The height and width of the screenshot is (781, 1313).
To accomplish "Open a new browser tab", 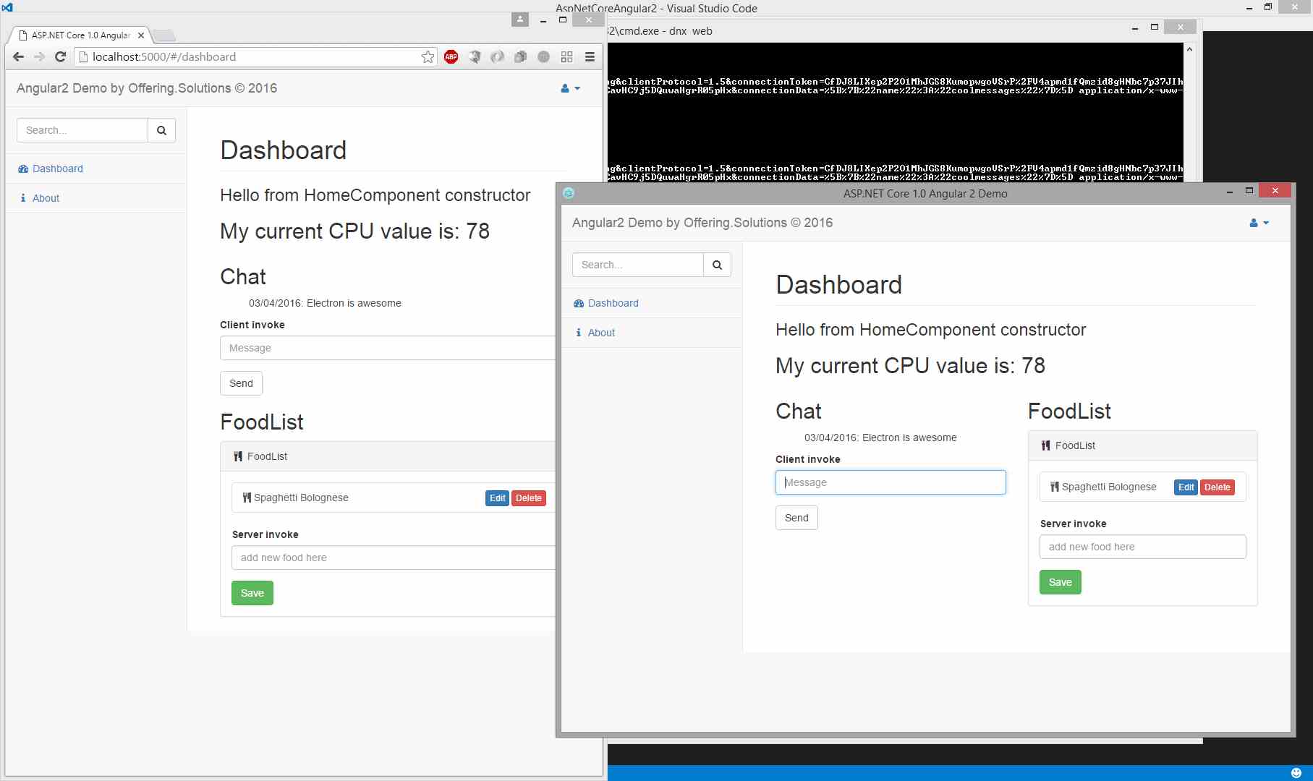I will 164,35.
